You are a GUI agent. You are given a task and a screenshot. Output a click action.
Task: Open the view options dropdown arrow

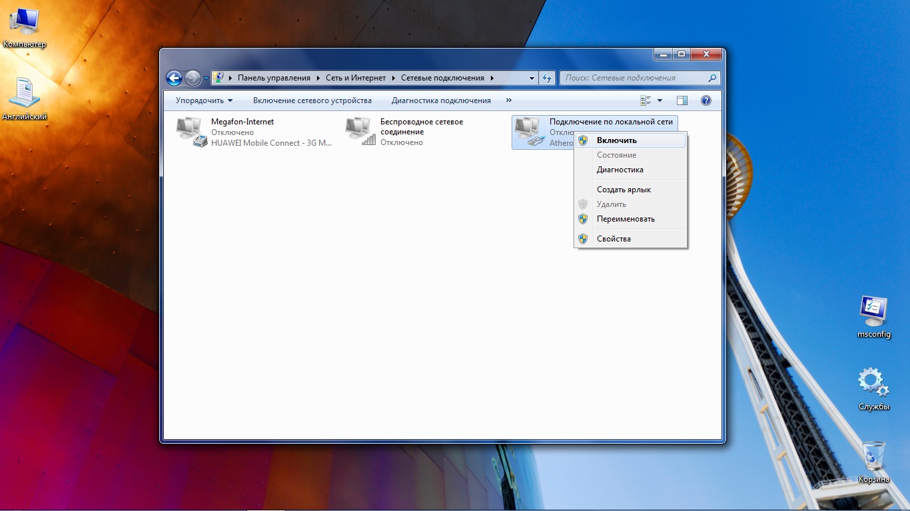pyautogui.click(x=660, y=100)
